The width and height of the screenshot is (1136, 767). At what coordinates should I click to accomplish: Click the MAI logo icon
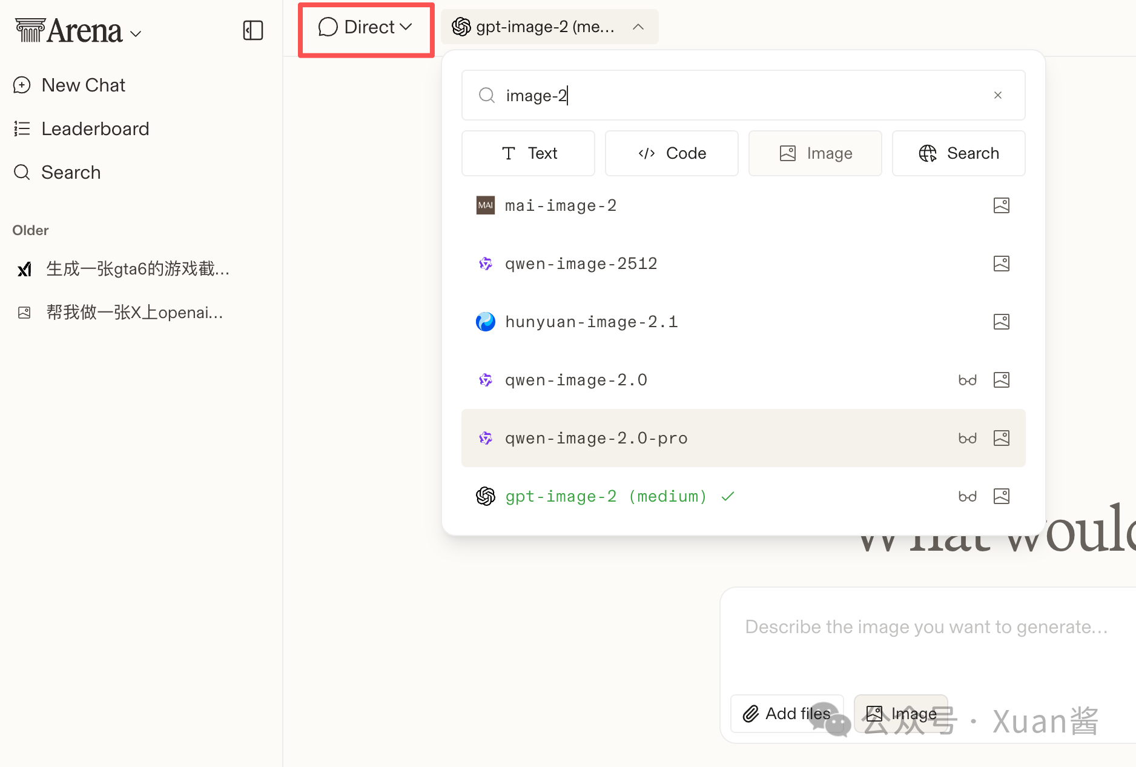[486, 205]
